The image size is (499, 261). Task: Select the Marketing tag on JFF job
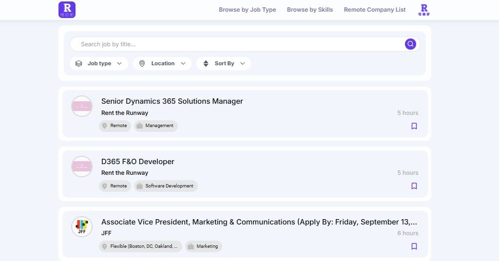(204, 246)
